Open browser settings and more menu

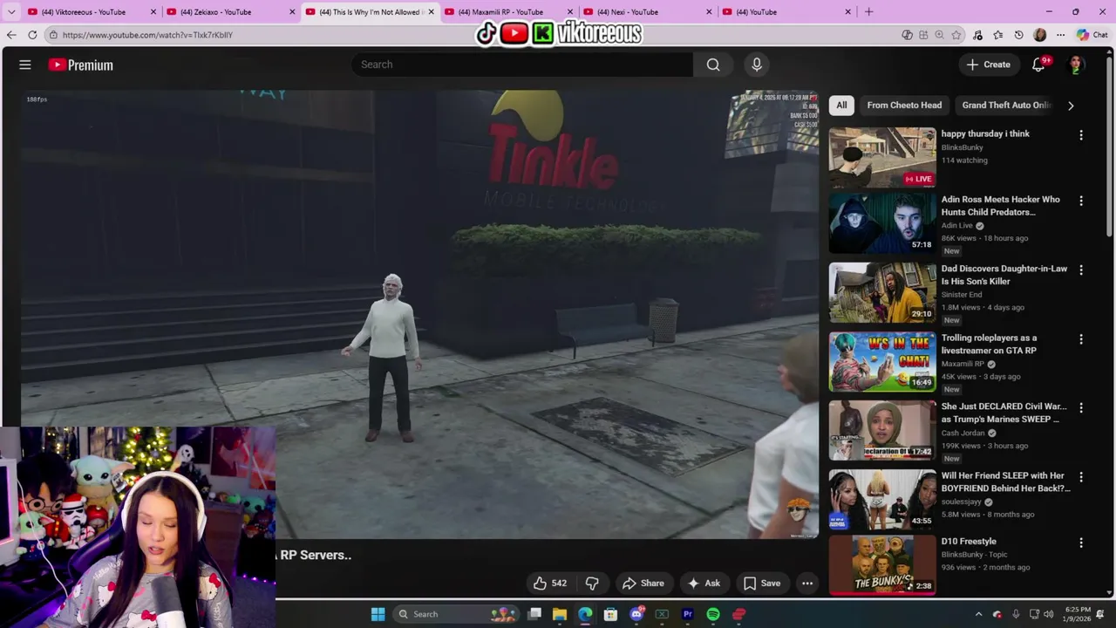1060,35
